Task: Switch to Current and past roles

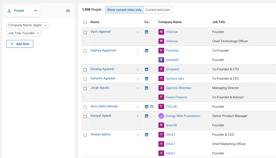Action: click(x=158, y=10)
